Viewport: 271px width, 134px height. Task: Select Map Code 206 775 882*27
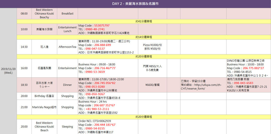click(253, 68)
